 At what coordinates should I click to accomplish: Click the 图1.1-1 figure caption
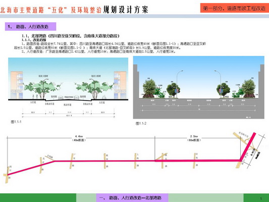click(x=16, y=122)
